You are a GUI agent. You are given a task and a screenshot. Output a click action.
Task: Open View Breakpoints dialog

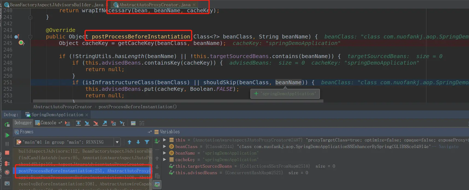point(7,164)
